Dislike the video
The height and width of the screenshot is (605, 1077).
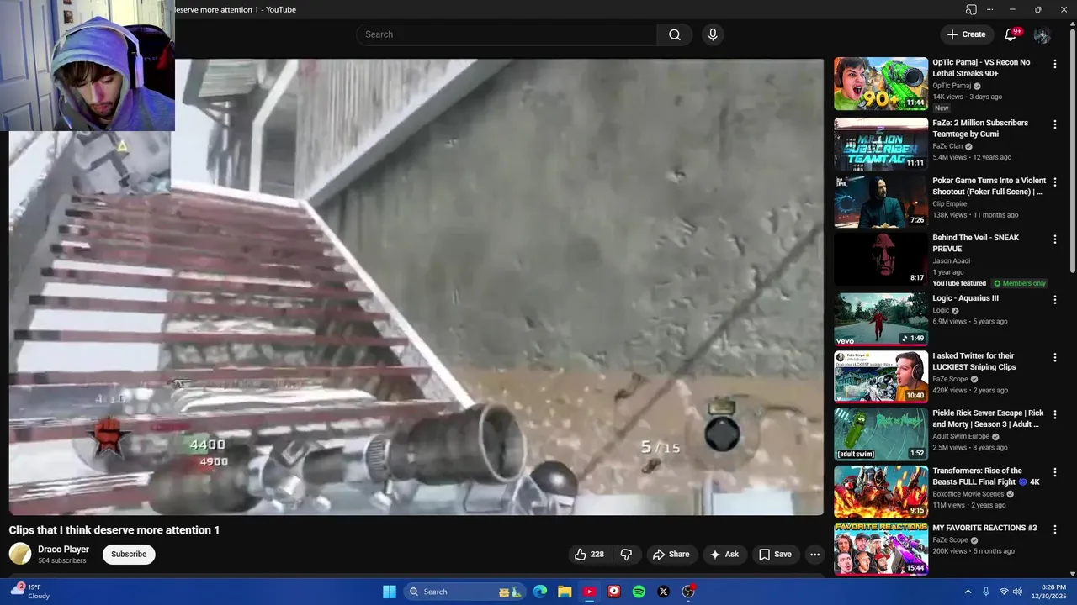point(626,555)
